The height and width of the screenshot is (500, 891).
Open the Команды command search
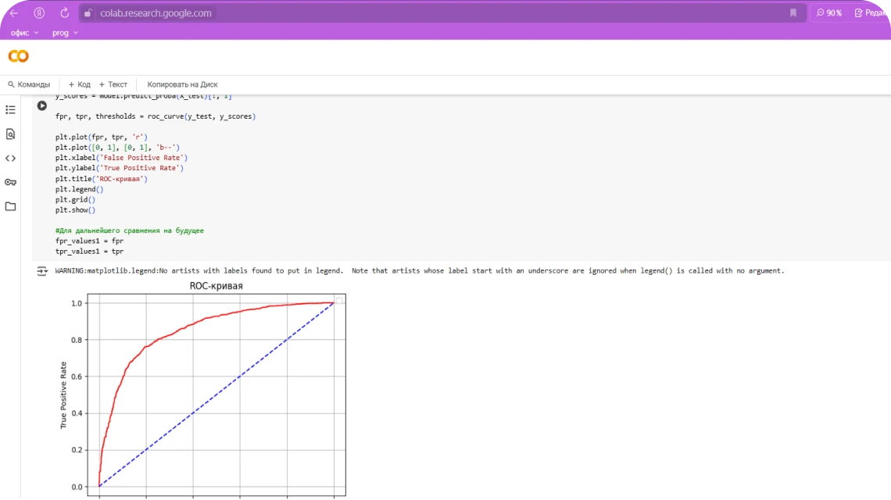(29, 84)
